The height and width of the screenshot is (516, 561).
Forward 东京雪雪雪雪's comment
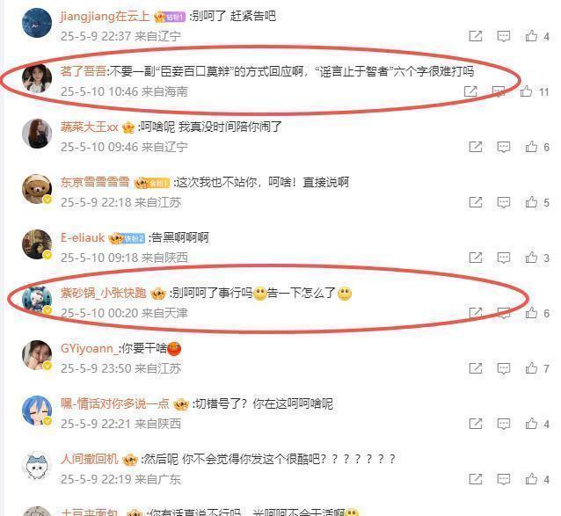pyautogui.click(x=476, y=202)
